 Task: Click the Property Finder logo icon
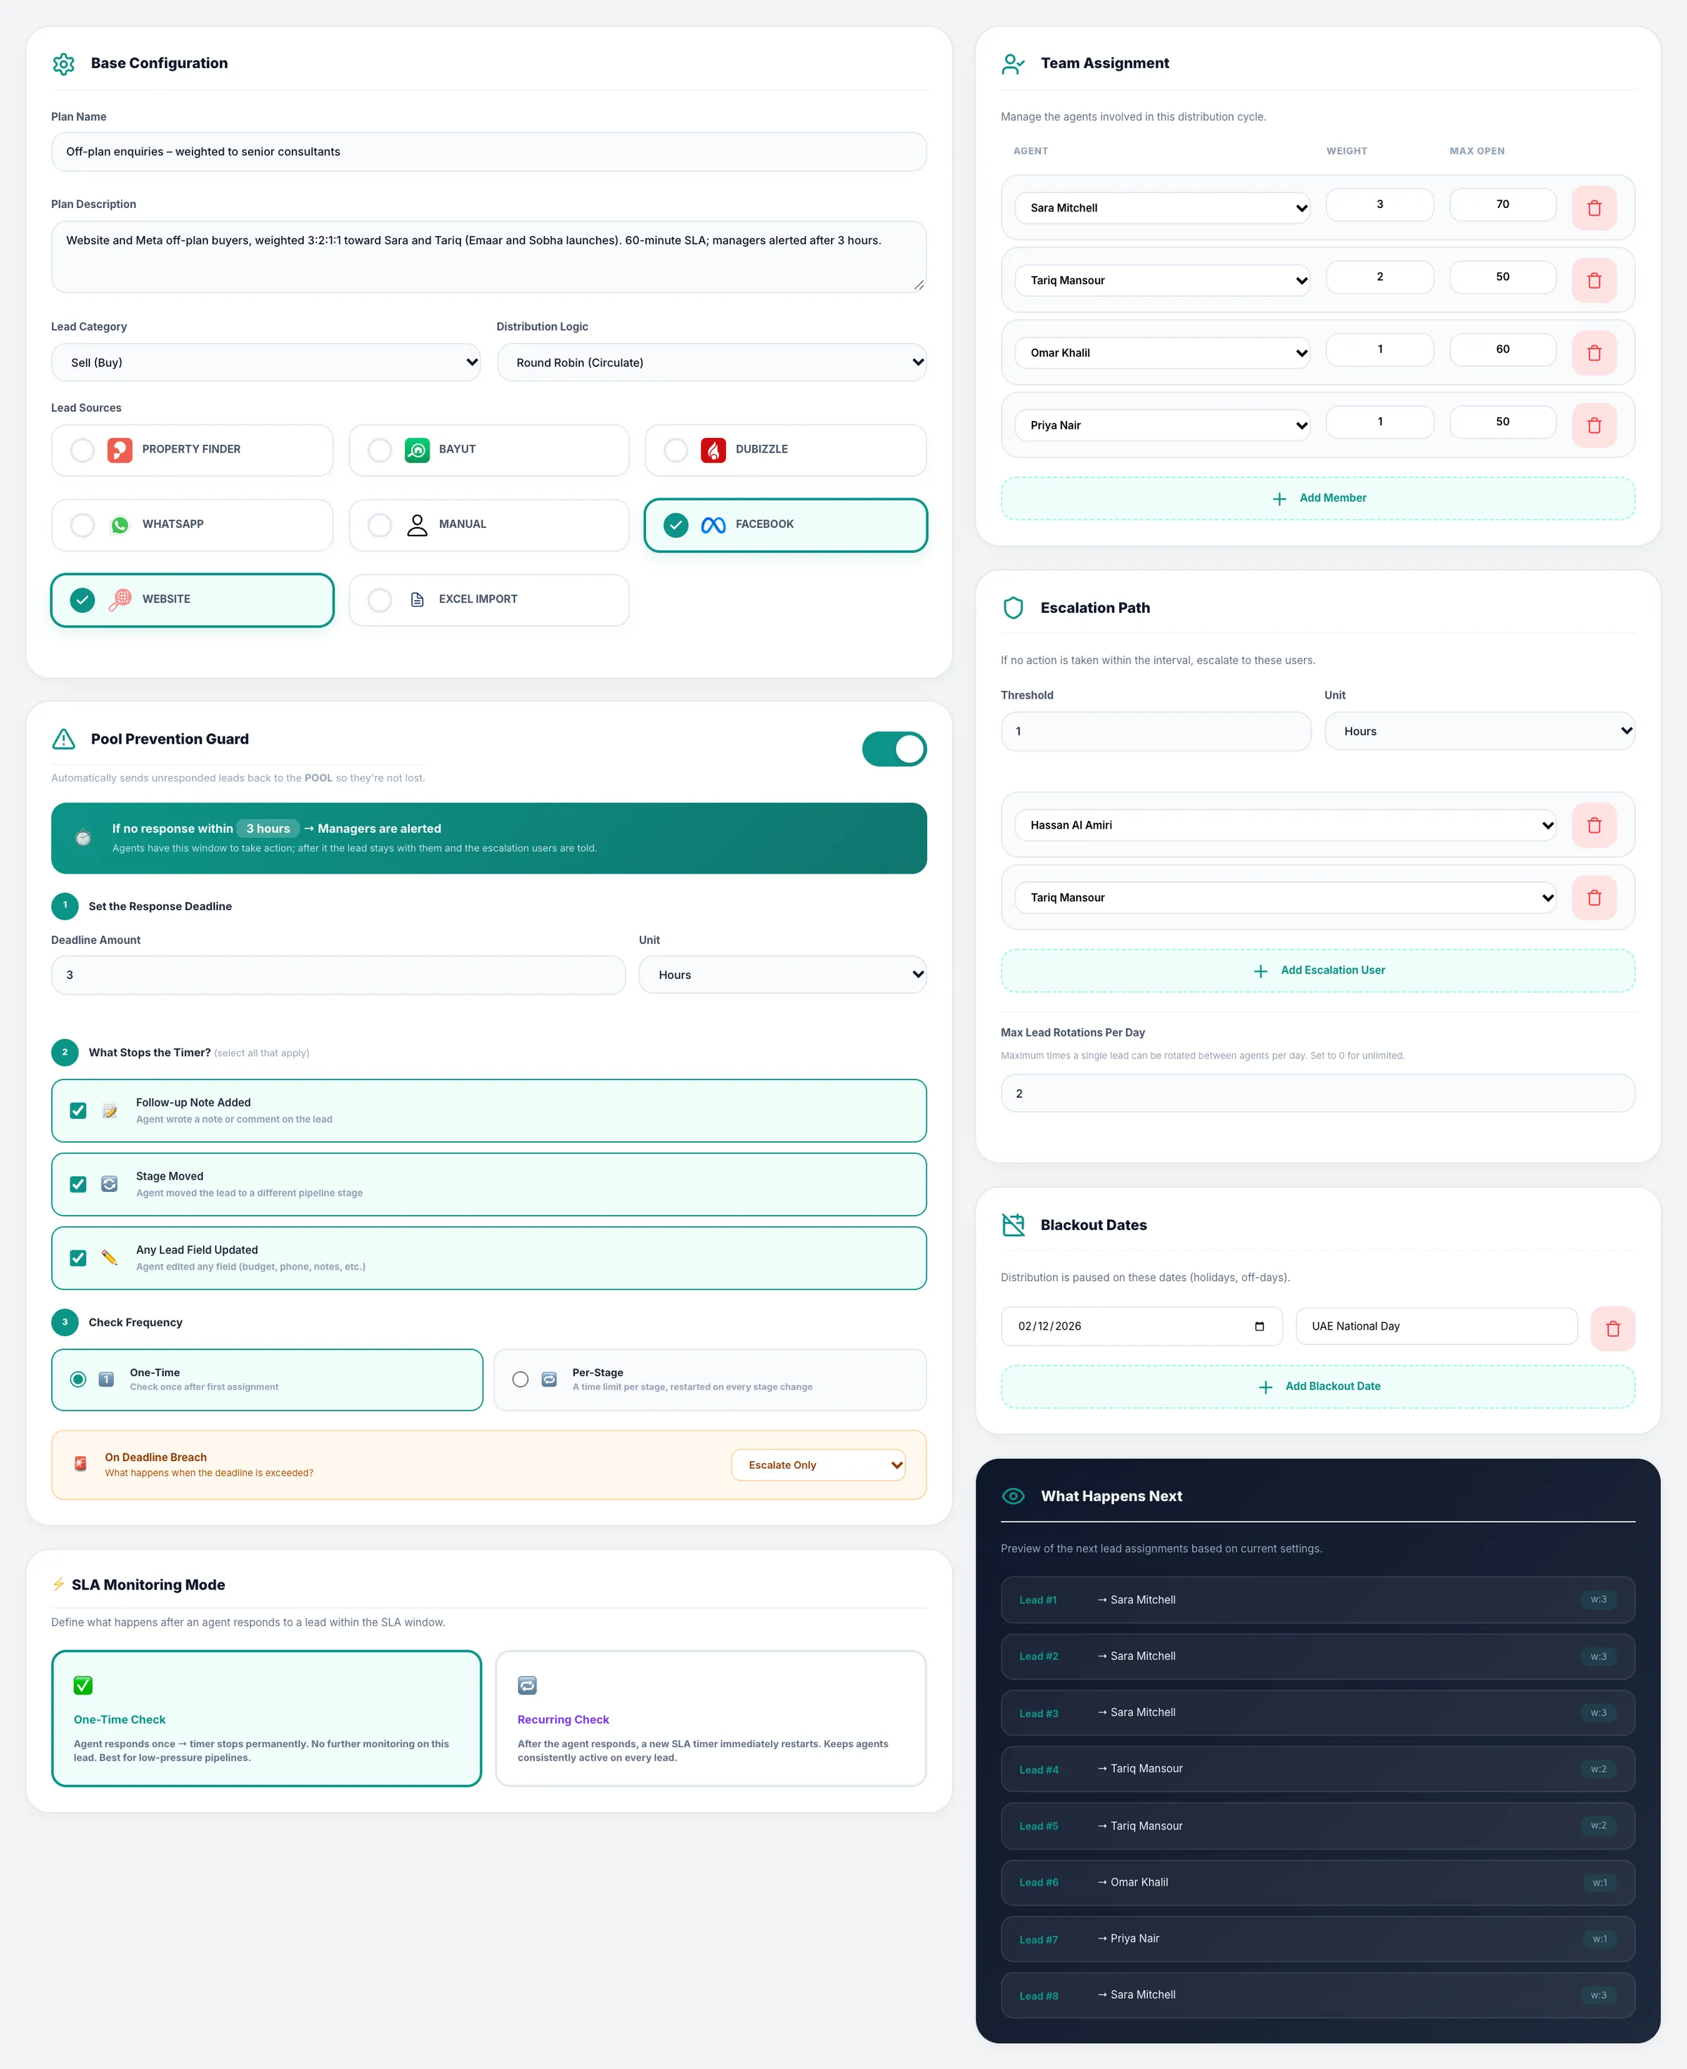[119, 450]
